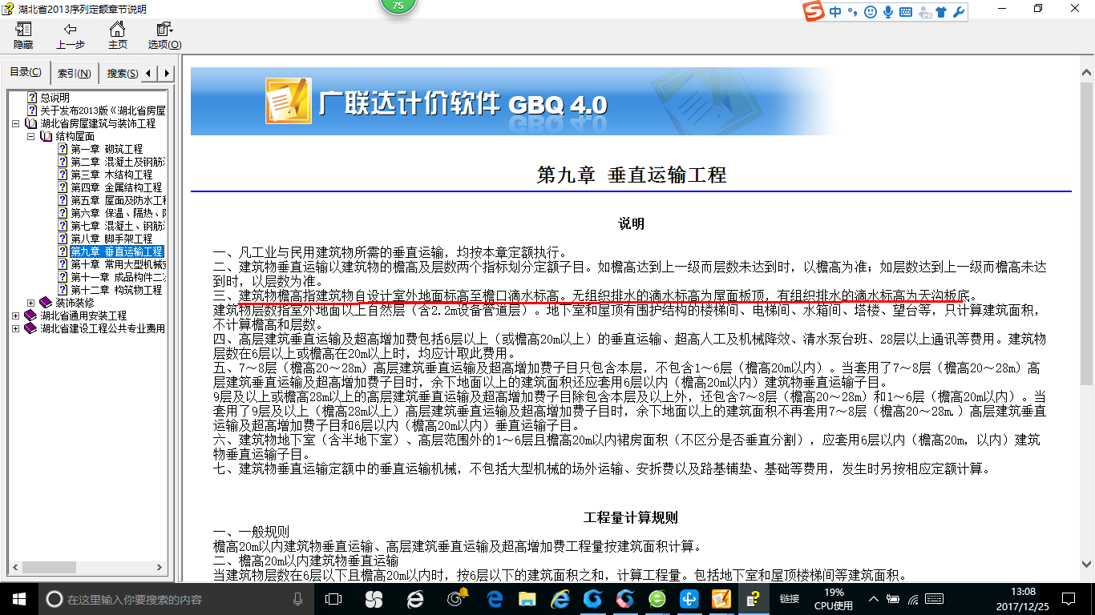Open the Action Center notification icon
This screenshot has height=615, width=1095.
pyautogui.click(x=1067, y=599)
